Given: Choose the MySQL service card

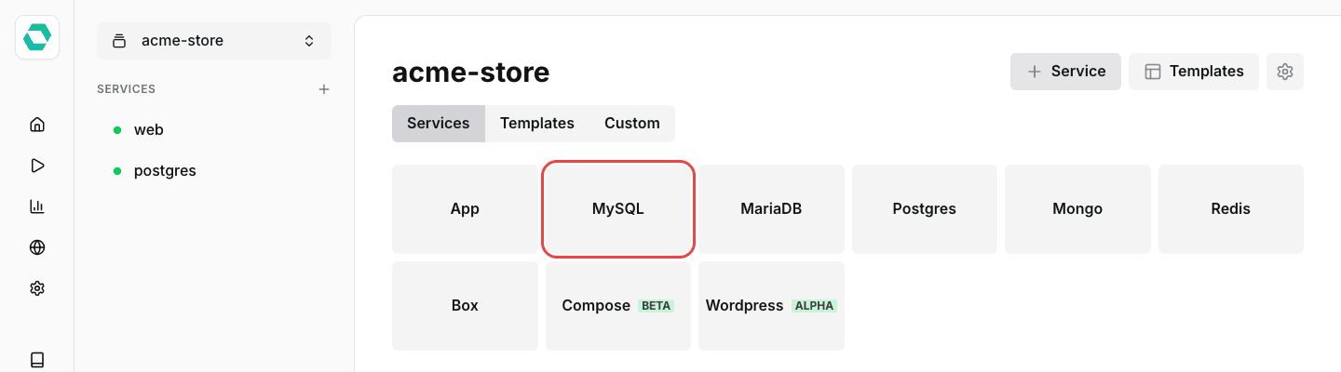Looking at the screenshot, I should point(618,209).
